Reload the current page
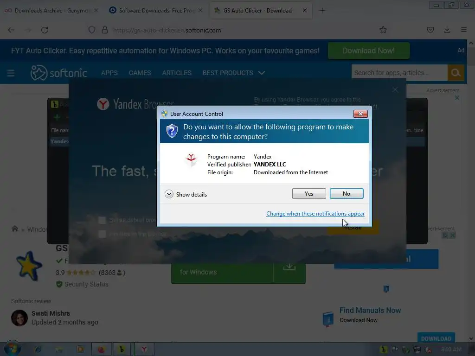 [x=45, y=30]
